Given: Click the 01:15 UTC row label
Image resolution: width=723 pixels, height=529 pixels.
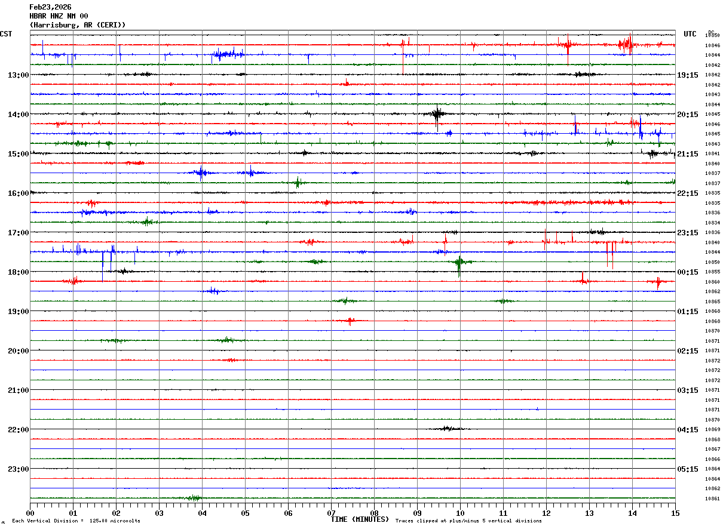Looking at the screenshot, I should 688,312.
